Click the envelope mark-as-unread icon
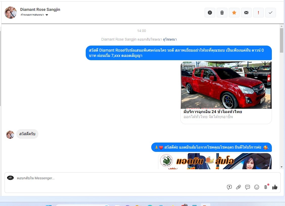The height and width of the screenshot is (206, 285). coord(246,13)
